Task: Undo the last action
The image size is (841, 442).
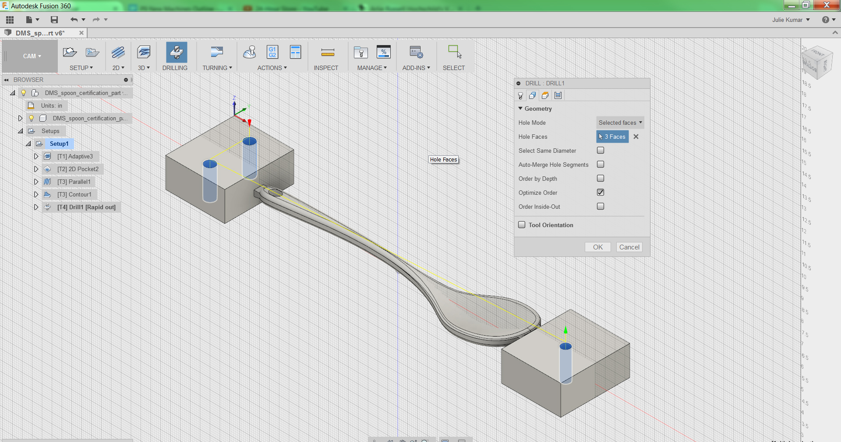Action: point(74,20)
